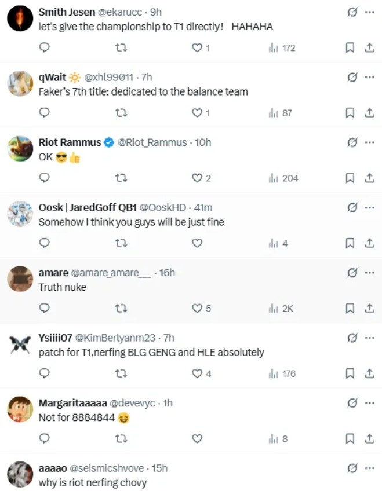Image resolution: width=382 pixels, height=491 pixels.
Task: Retweet Ysiiii07's nerfing BLG tweet
Action: click(121, 373)
